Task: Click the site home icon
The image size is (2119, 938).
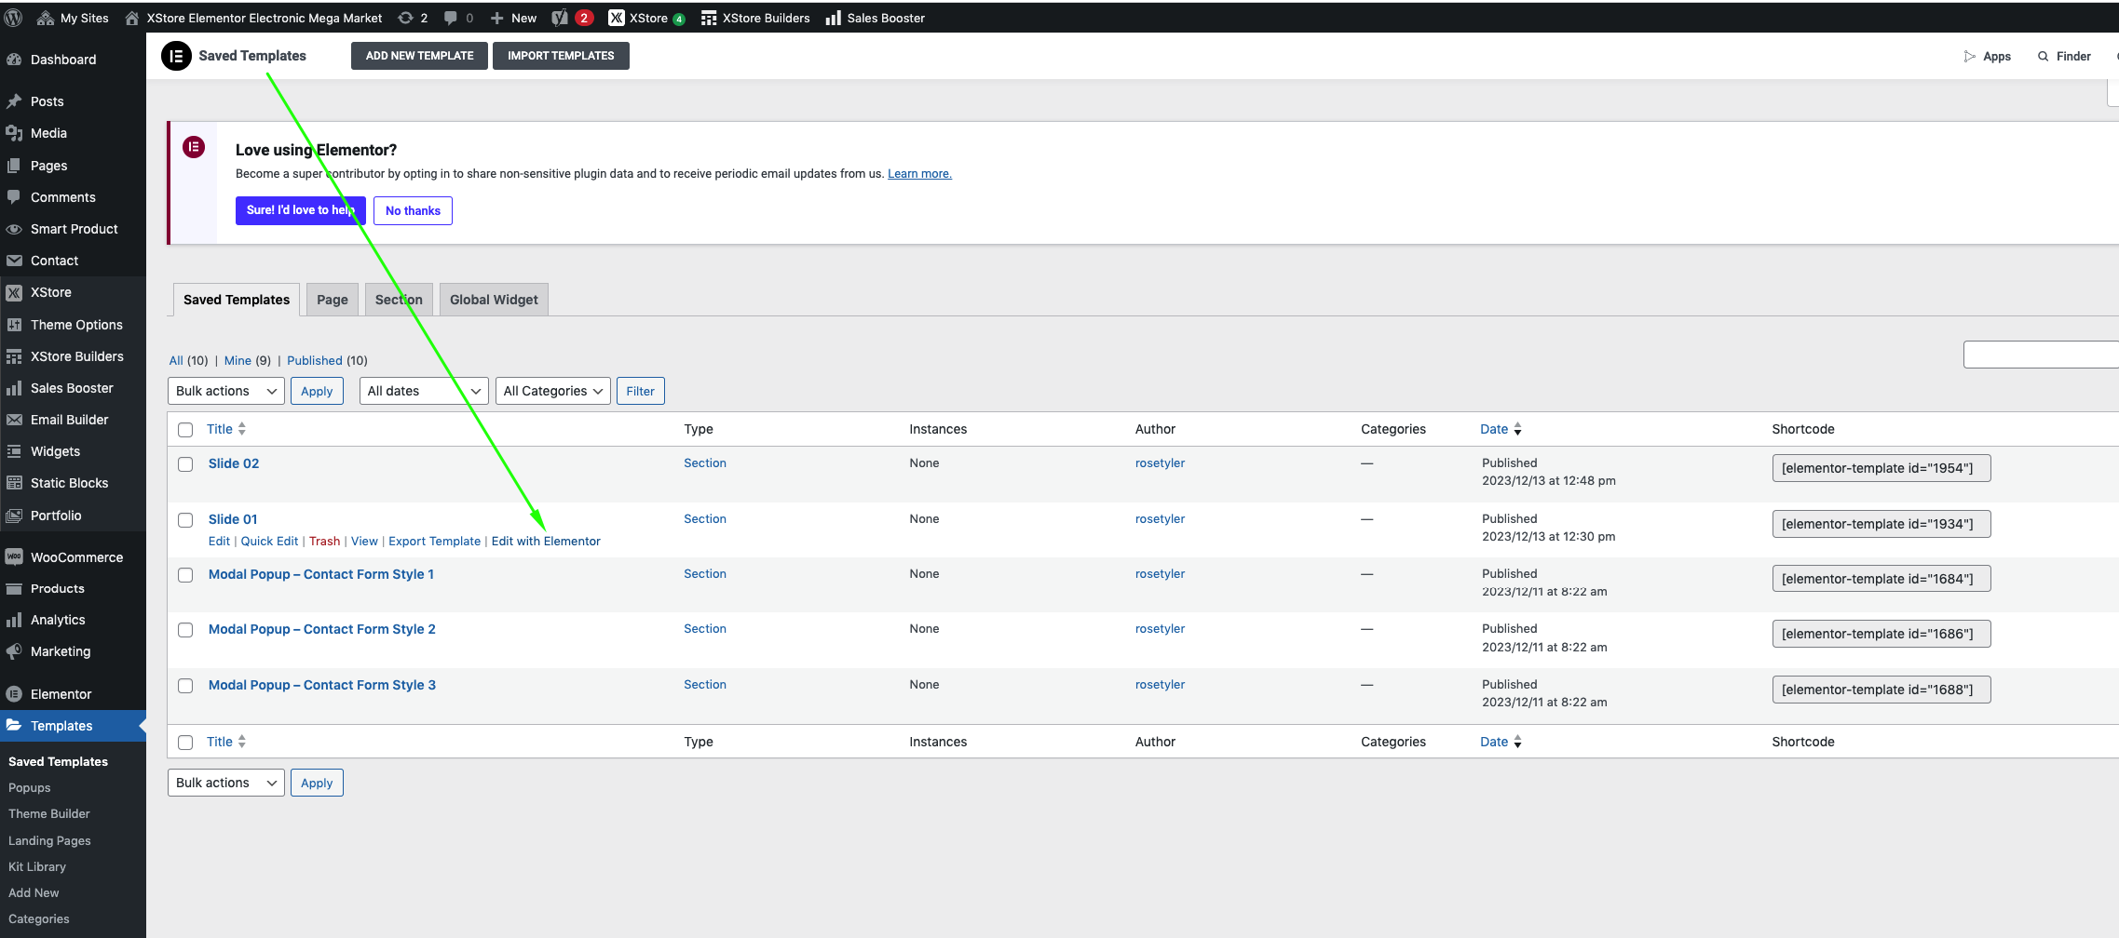Action: (132, 18)
